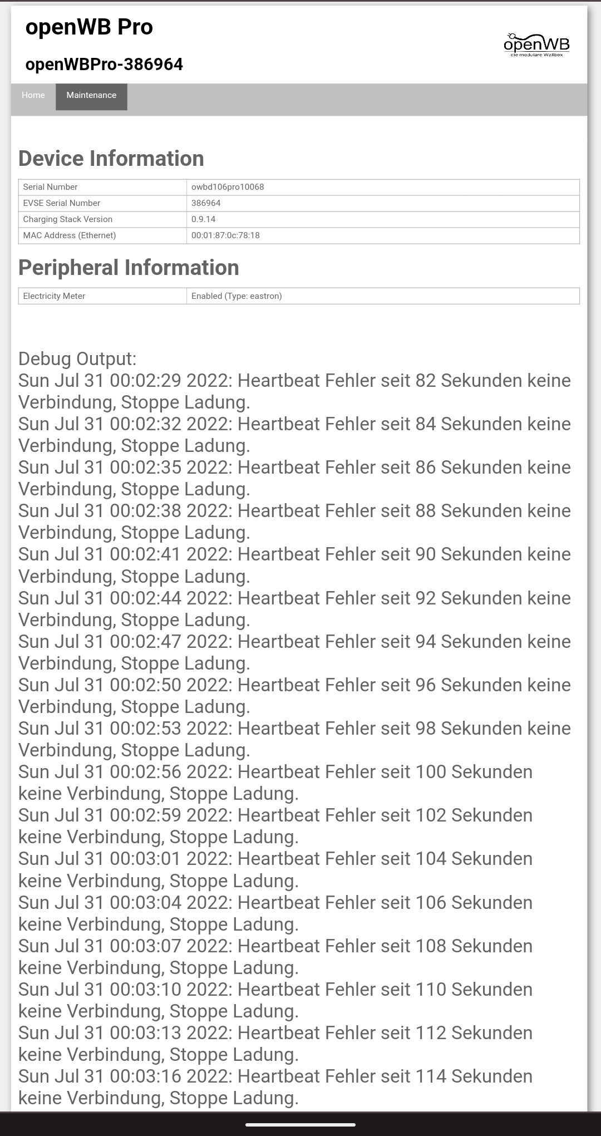The height and width of the screenshot is (1136, 601).
Task: Click the MAC address value 00:01:87:0c:78:18
Action: (x=225, y=235)
